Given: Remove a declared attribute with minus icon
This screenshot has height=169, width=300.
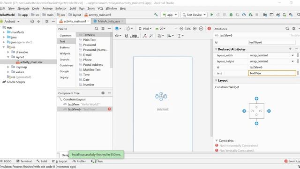Looking at the screenshot, I should coord(296,49).
